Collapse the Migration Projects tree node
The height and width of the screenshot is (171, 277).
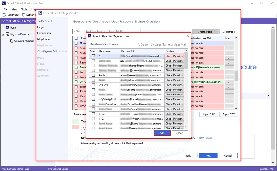[x=3, y=34]
